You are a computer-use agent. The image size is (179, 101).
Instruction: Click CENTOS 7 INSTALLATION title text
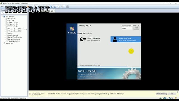tap(131, 26)
